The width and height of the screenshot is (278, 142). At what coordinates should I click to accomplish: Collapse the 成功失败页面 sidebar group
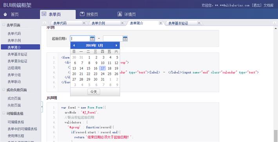[4, 89]
